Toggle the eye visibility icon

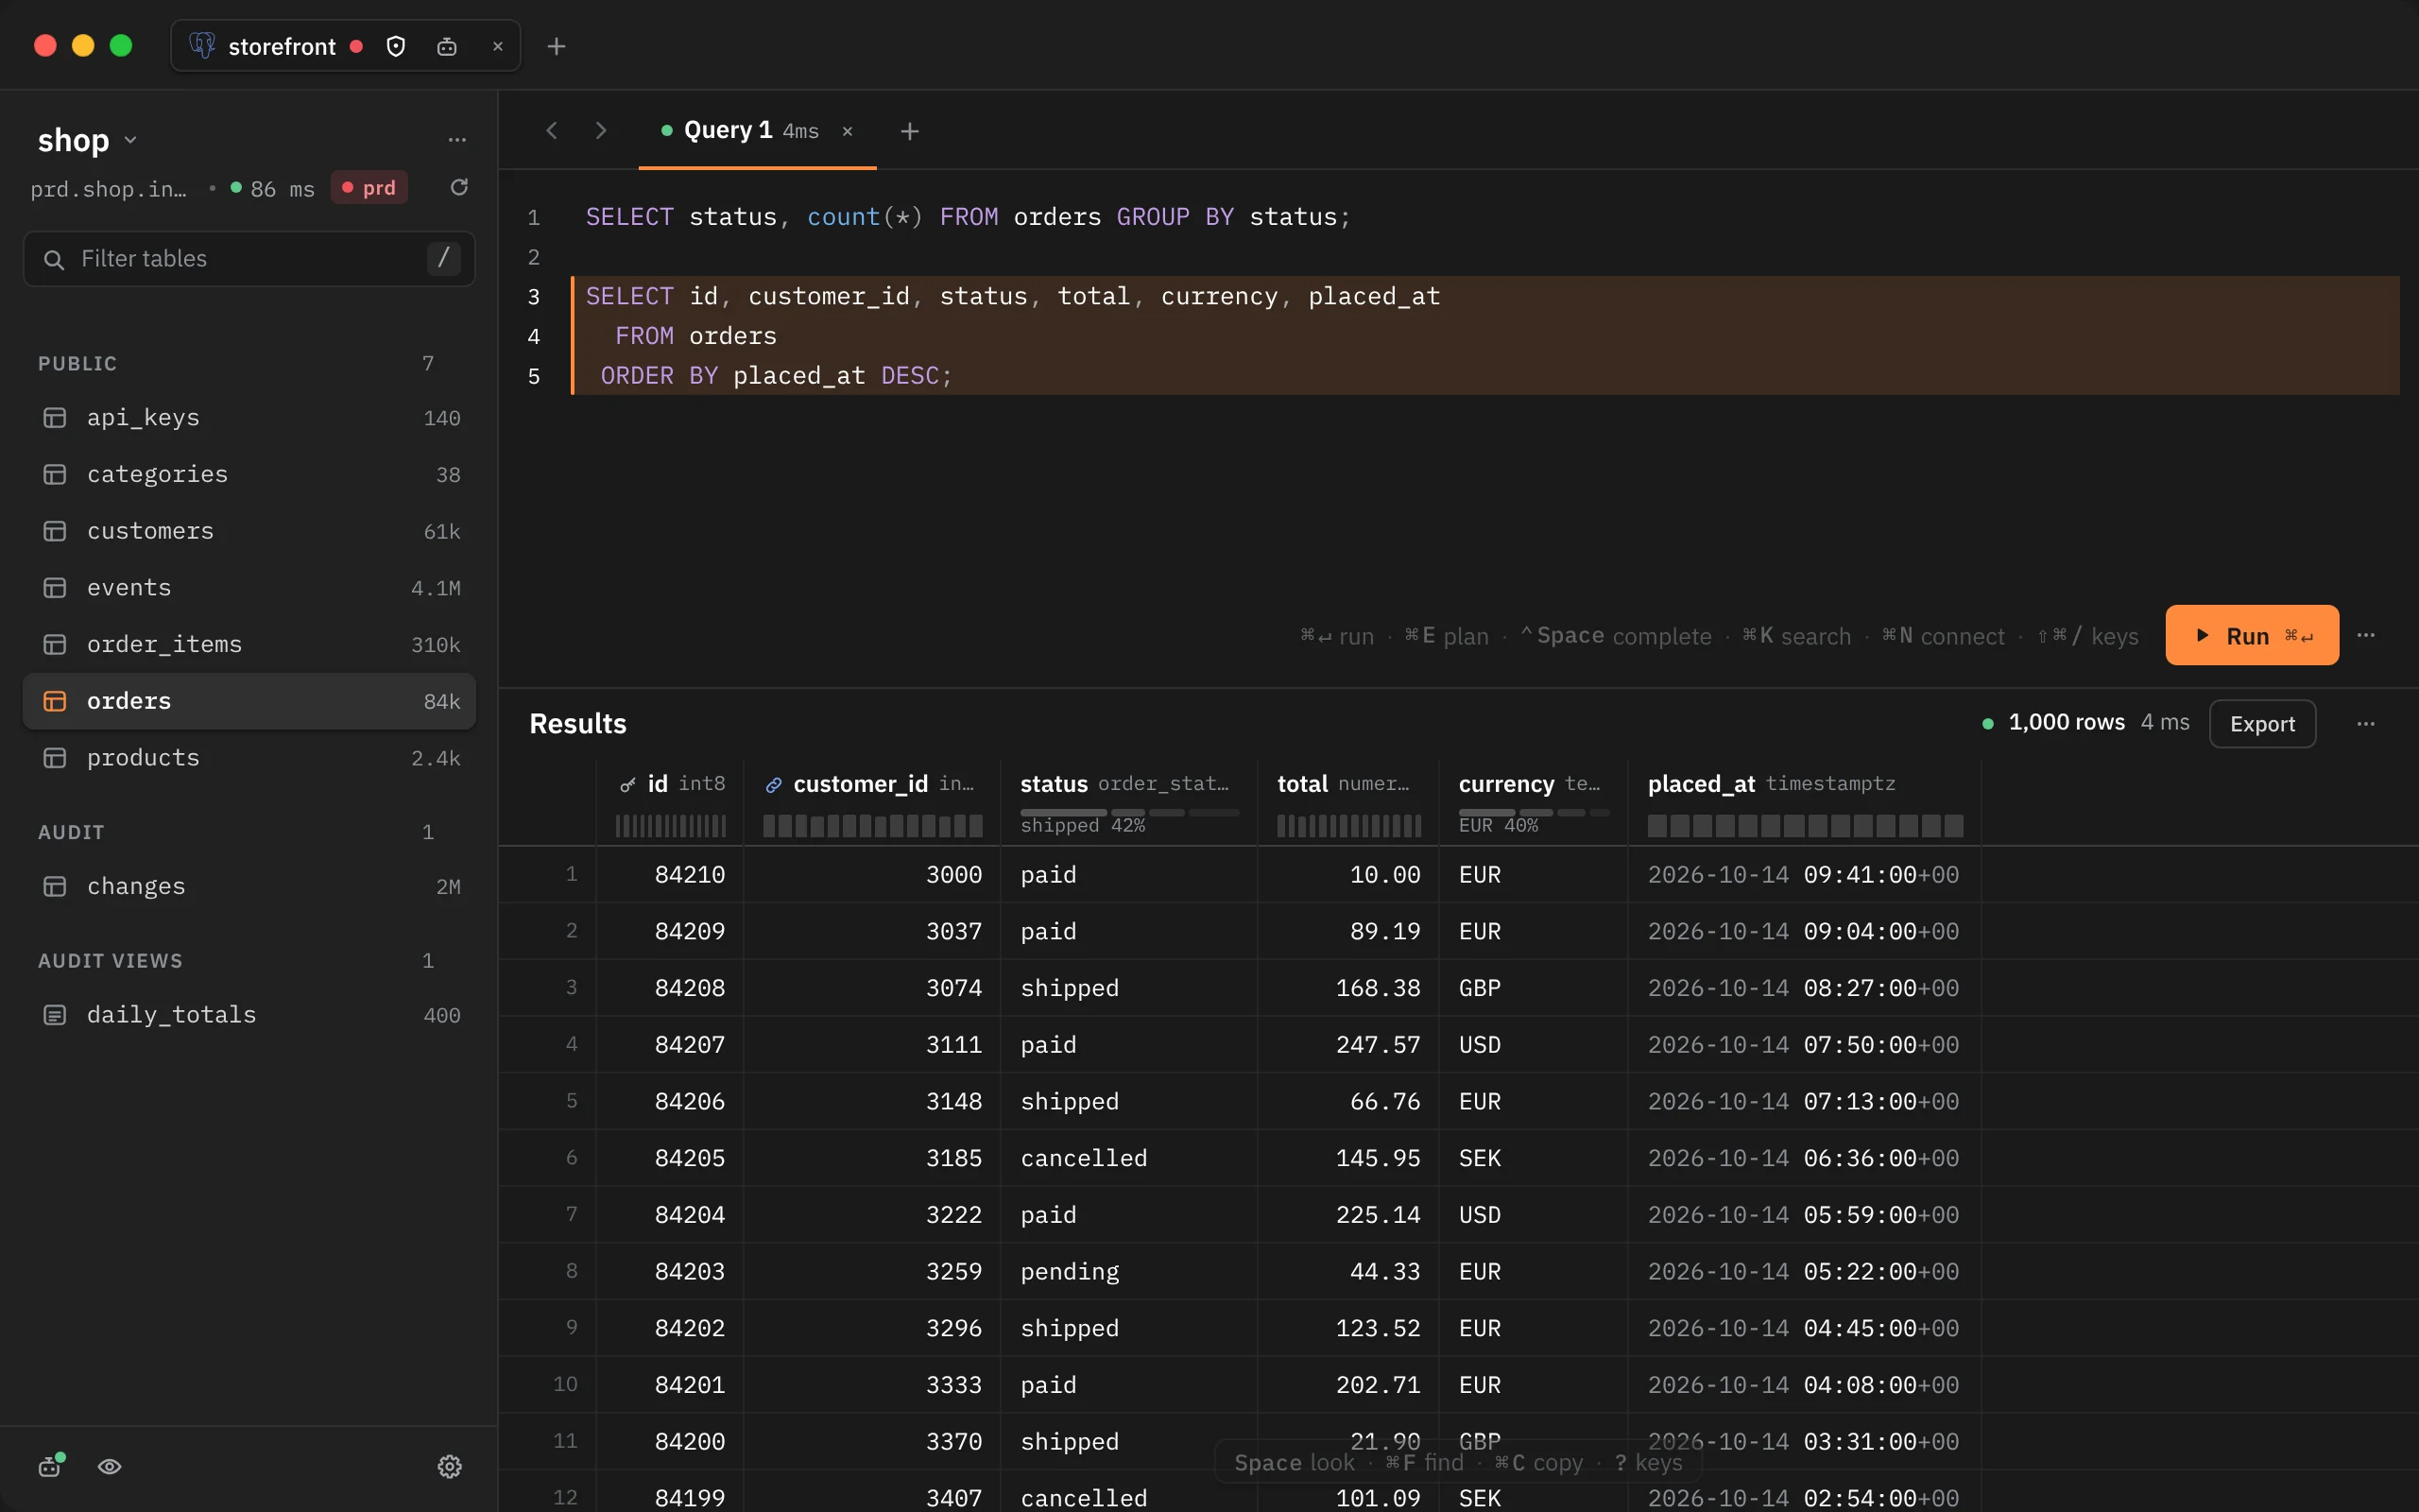[110, 1466]
